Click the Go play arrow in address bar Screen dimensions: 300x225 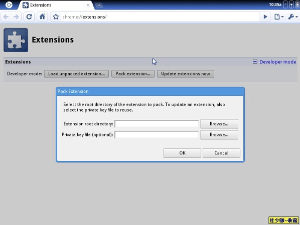tap(265, 17)
